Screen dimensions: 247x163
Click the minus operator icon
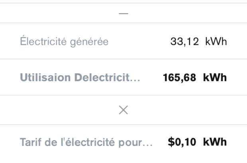point(123,14)
